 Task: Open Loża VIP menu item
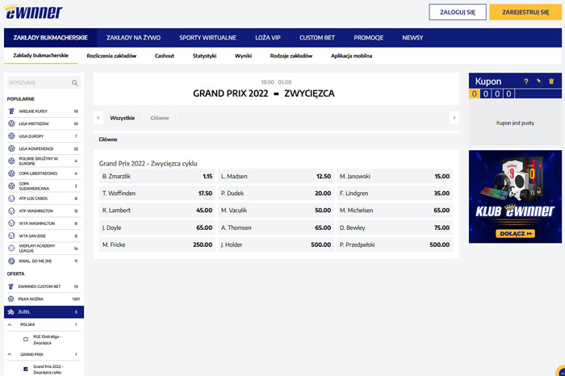(268, 38)
